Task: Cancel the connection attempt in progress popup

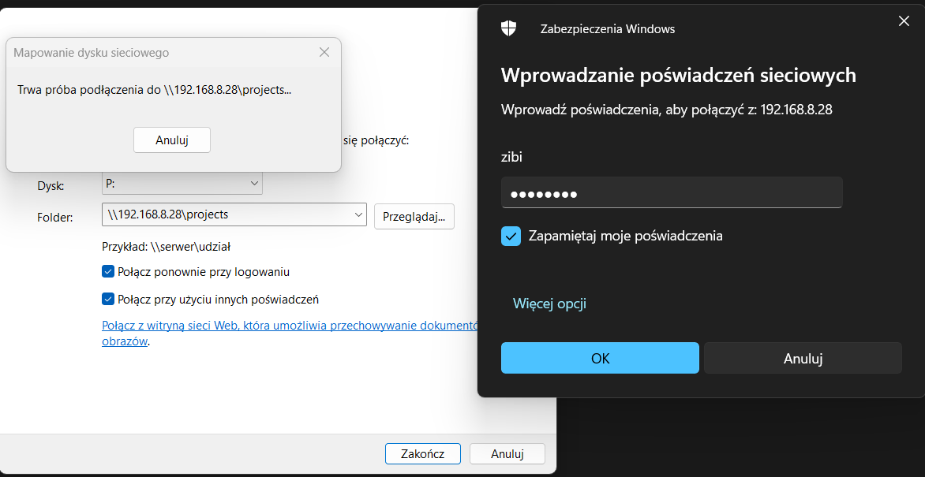Action: click(x=172, y=140)
